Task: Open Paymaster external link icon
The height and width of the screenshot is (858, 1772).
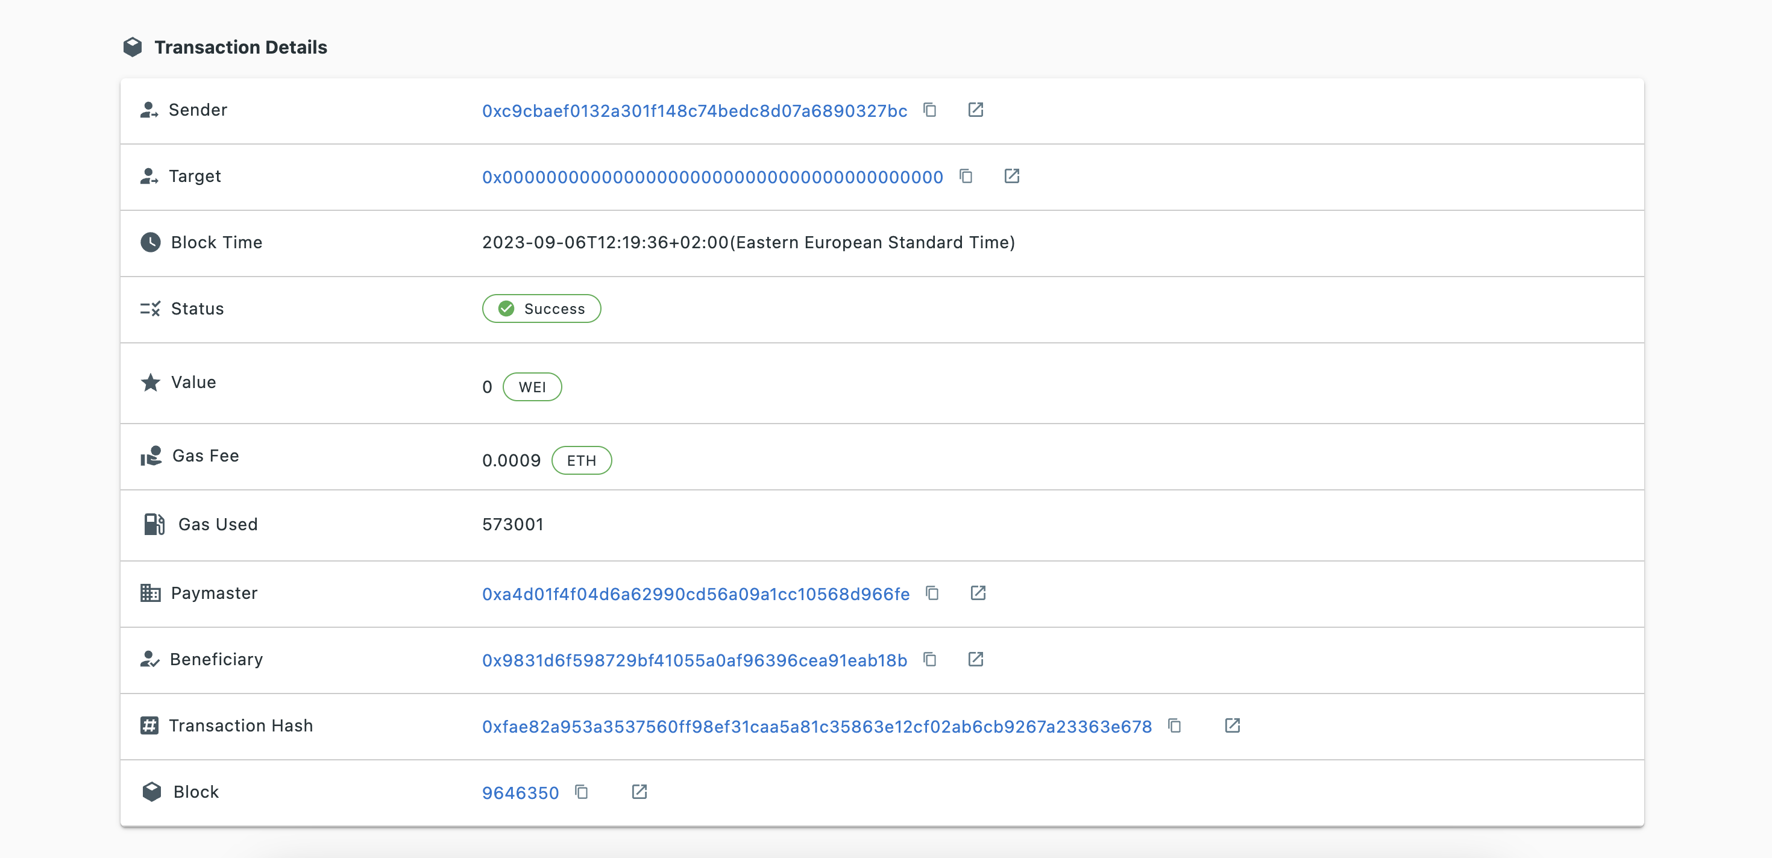Action: click(978, 593)
